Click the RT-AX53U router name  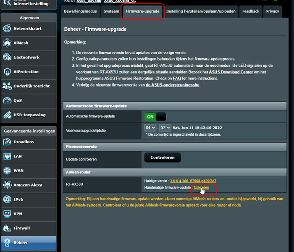click(74, 184)
